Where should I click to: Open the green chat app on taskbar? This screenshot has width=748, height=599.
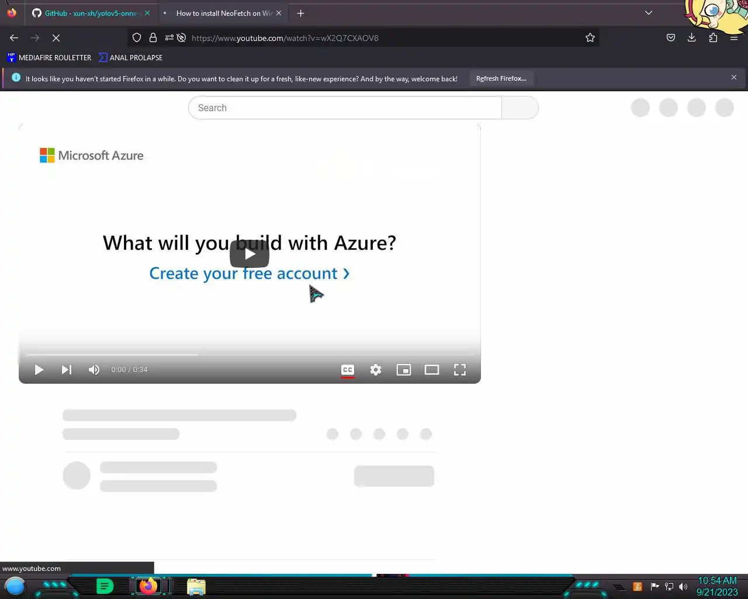click(105, 586)
